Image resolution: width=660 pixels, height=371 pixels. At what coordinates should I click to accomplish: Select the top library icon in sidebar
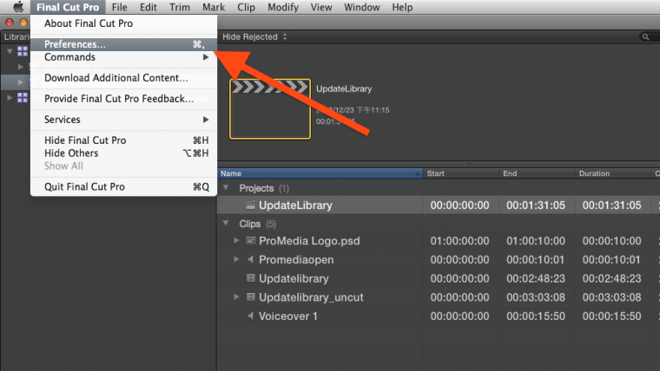23,51
